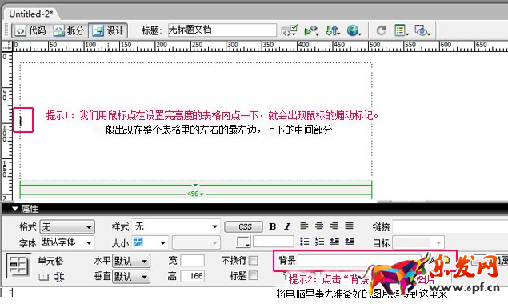
Task: Toggle the 不换行 no-wrap checkbox
Action: tap(254, 260)
